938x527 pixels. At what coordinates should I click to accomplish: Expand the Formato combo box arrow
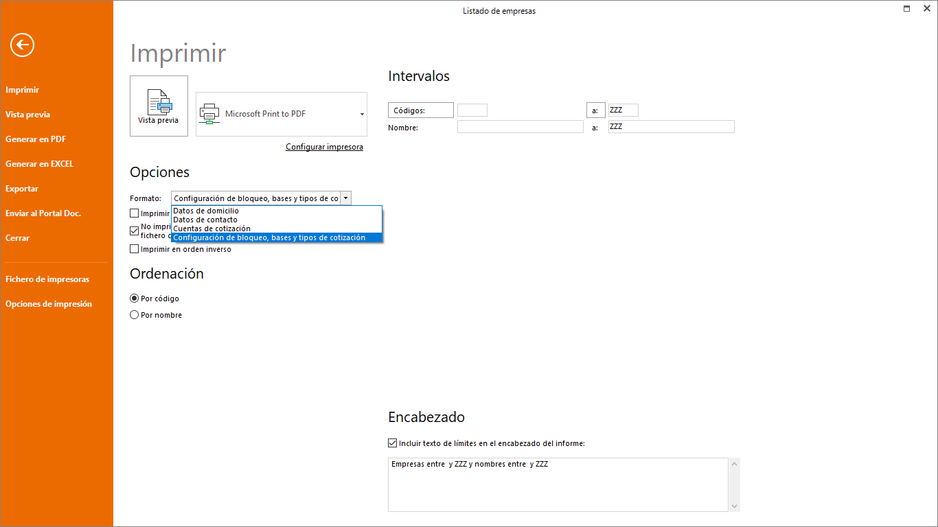(x=346, y=198)
